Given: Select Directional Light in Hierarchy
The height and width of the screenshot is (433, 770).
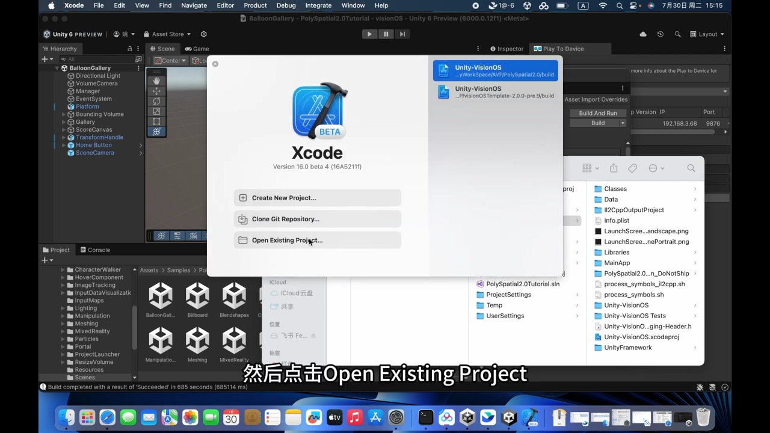Looking at the screenshot, I should point(98,76).
